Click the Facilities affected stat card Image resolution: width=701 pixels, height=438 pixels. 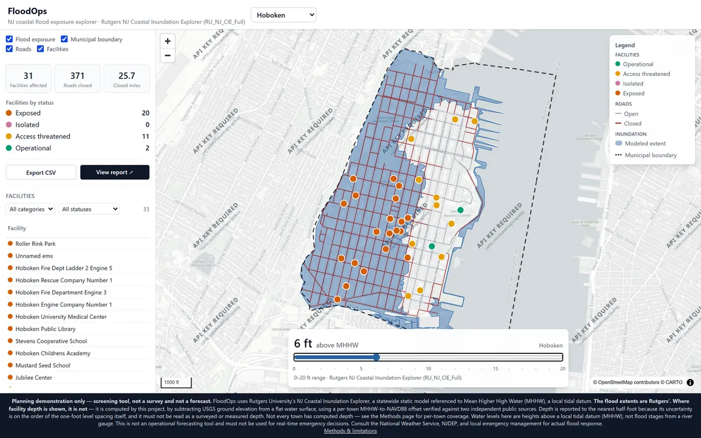pyautogui.click(x=29, y=79)
